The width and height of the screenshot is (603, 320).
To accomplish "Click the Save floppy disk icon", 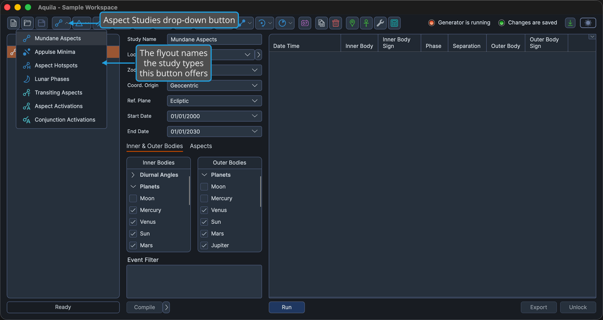I will [x=42, y=23].
